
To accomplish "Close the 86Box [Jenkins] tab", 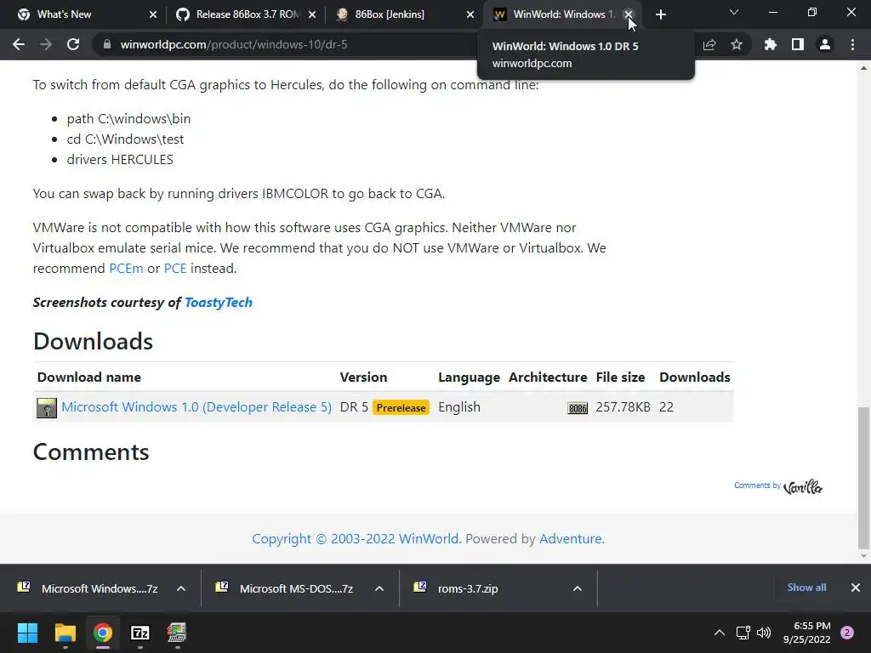I will (470, 14).
